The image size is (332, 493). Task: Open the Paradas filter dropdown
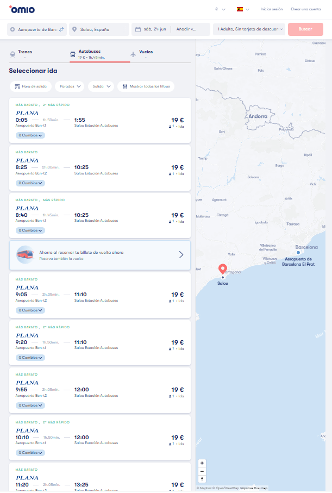point(70,86)
